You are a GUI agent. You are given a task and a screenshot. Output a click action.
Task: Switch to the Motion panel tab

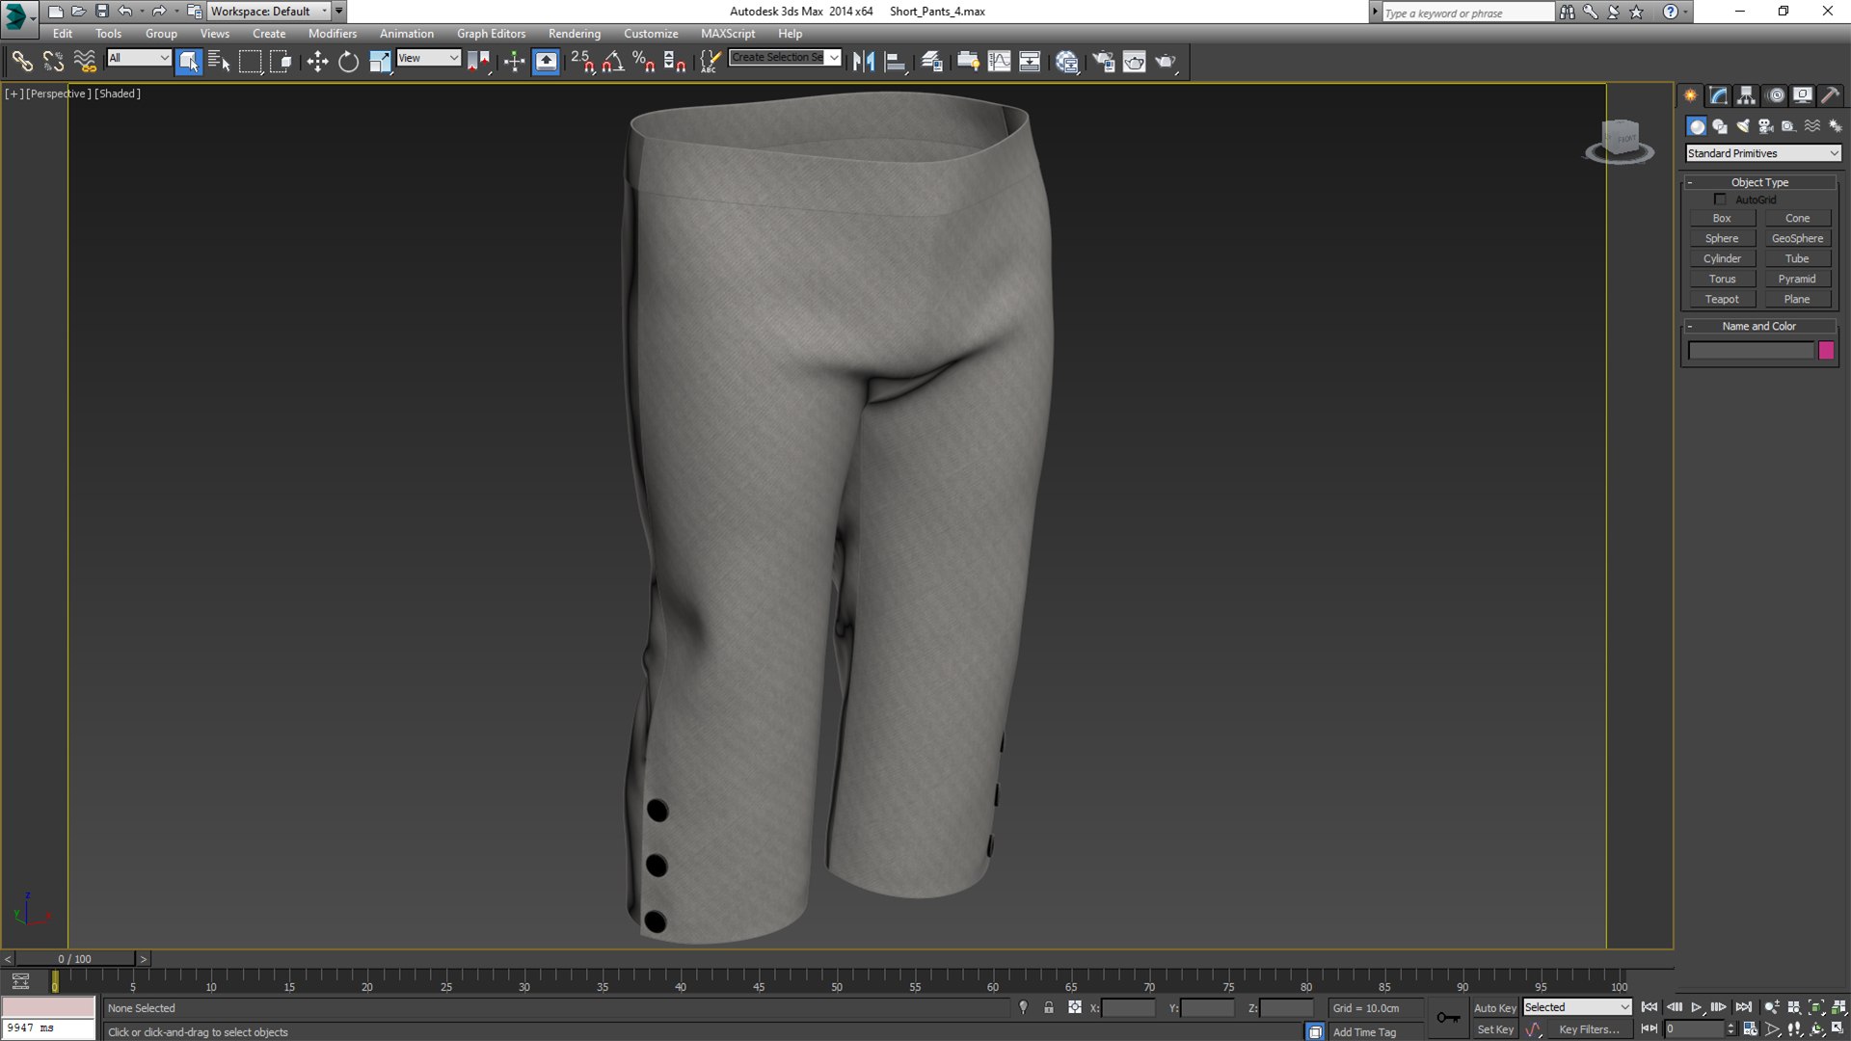tap(1776, 95)
